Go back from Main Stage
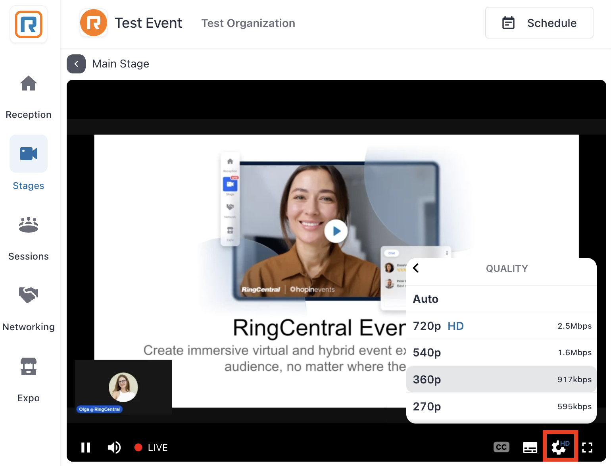 coord(76,64)
